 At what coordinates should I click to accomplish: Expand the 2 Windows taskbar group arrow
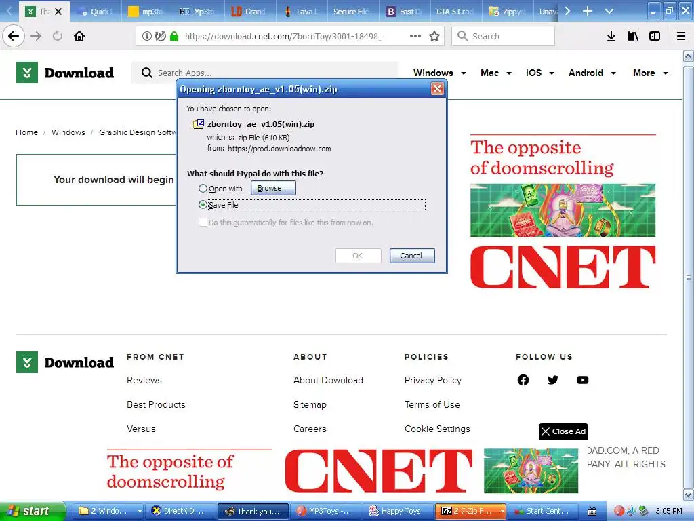pyautogui.click(x=140, y=512)
